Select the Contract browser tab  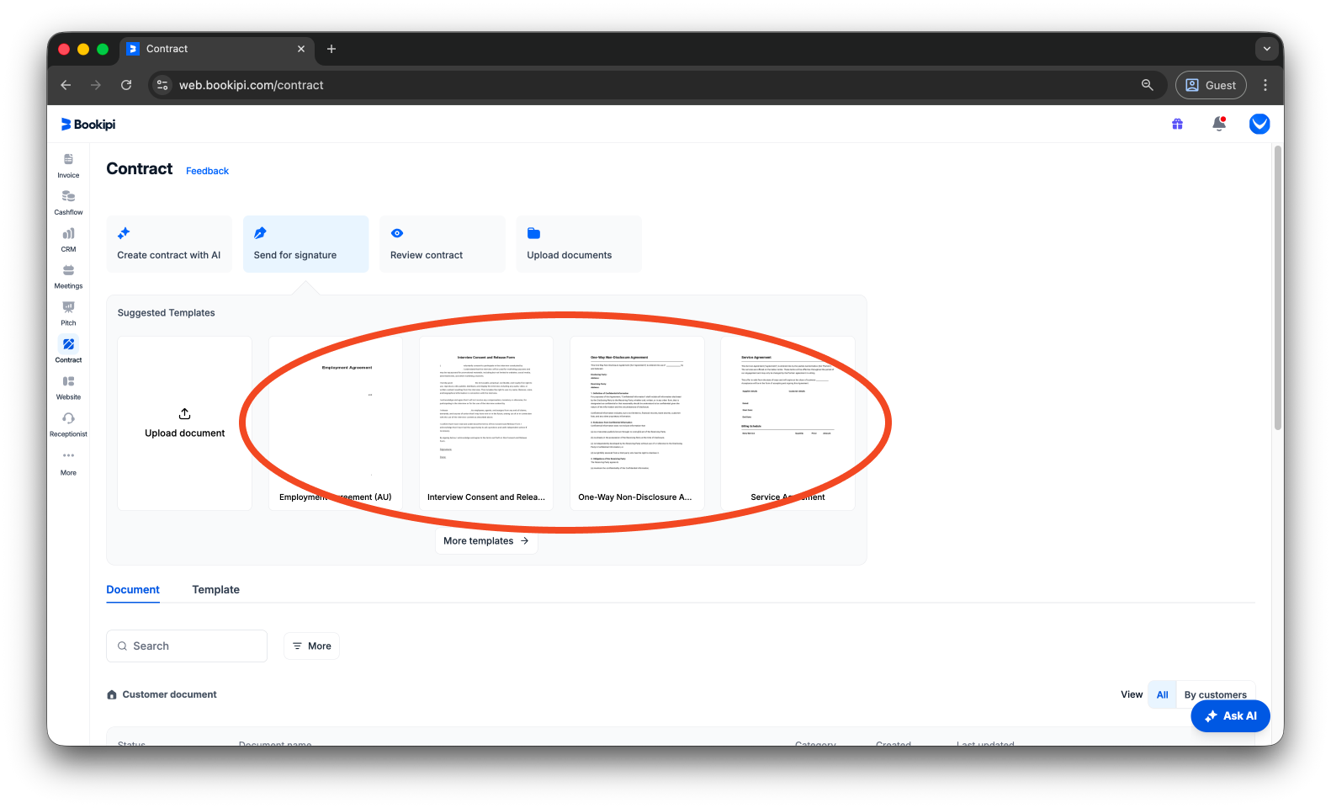click(x=216, y=49)
